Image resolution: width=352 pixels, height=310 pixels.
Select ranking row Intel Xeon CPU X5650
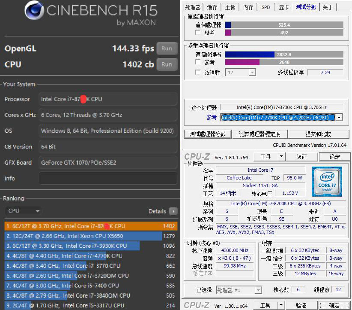91,236
